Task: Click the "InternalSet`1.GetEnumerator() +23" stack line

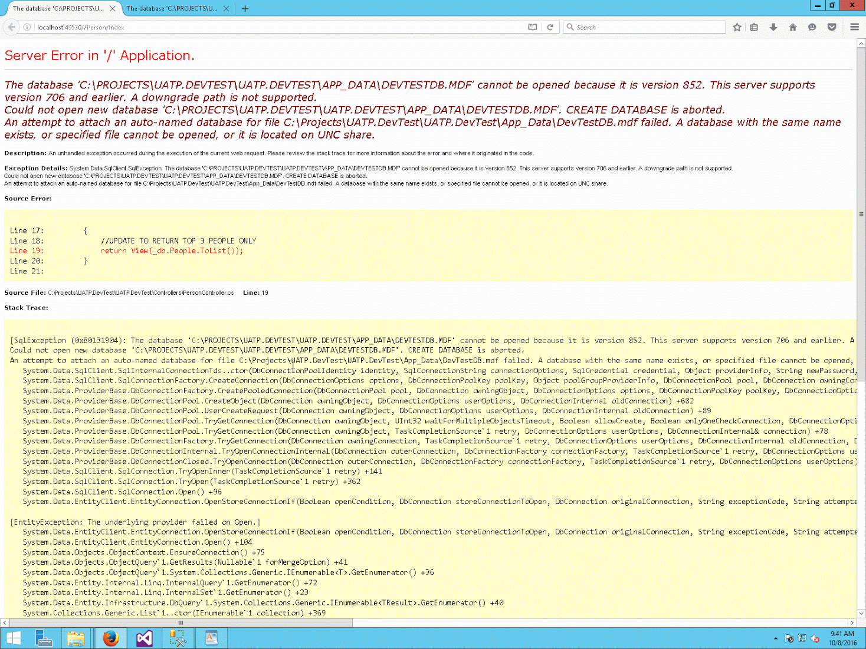Action: (166, 593)
